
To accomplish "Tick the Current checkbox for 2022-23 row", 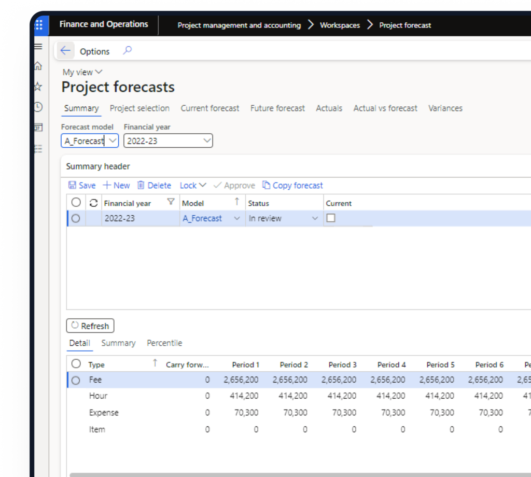I will point(331,218).
